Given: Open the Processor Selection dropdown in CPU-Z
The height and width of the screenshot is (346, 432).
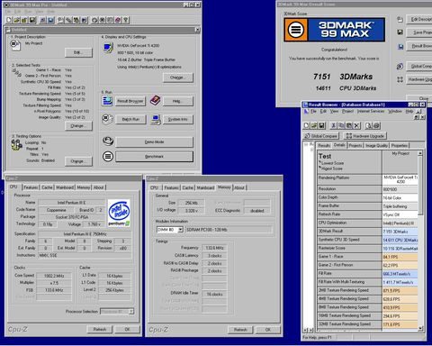Looking at the screenshot, I should (131, 312).
